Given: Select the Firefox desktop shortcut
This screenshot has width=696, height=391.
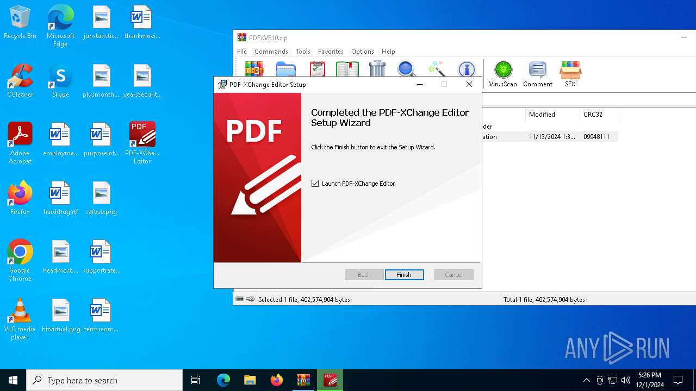Looking at the screenshot, I should click(20, 198).
